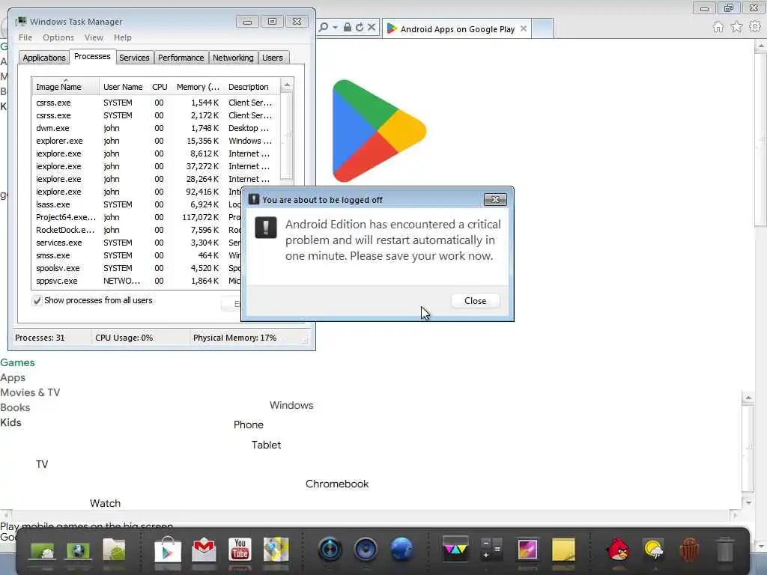Image resolution: width=767 pixels, height=575 pixels.
Task: Click the address bar lock icon
Action: [x=347, y=27]
